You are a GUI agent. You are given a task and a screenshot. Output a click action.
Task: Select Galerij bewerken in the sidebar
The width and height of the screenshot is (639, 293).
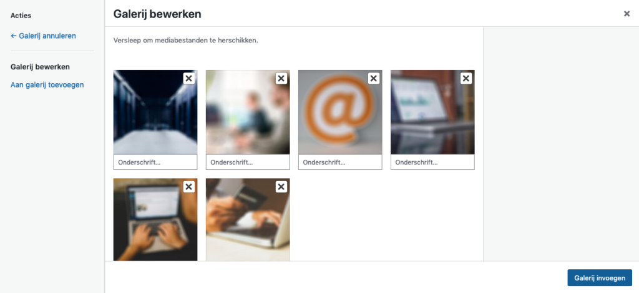(x=40, y=66)
